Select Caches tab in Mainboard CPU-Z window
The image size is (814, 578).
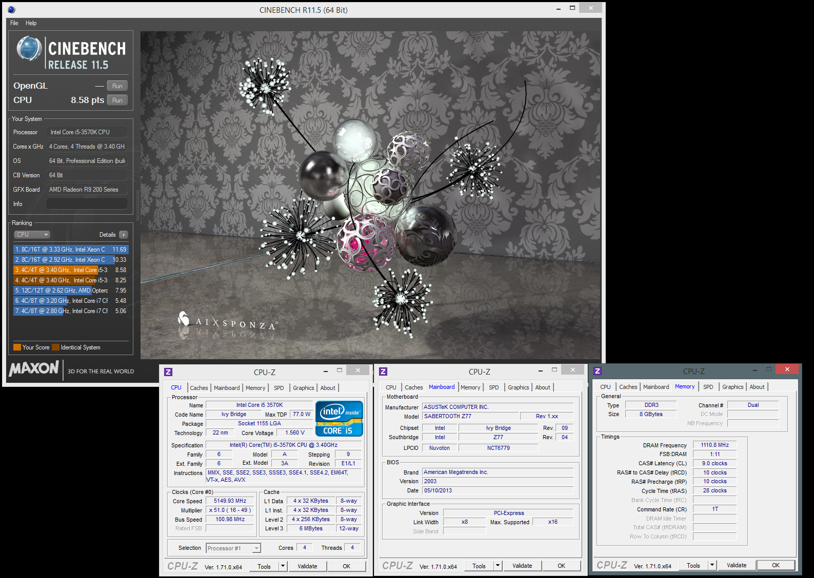(414, 387)
